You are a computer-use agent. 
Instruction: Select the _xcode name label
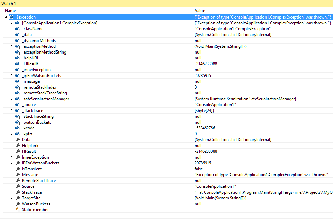coord(28,128)
